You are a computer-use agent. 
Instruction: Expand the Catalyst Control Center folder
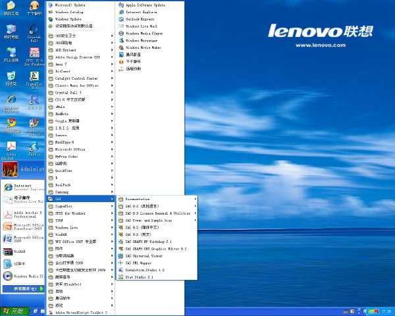(80, 78)
